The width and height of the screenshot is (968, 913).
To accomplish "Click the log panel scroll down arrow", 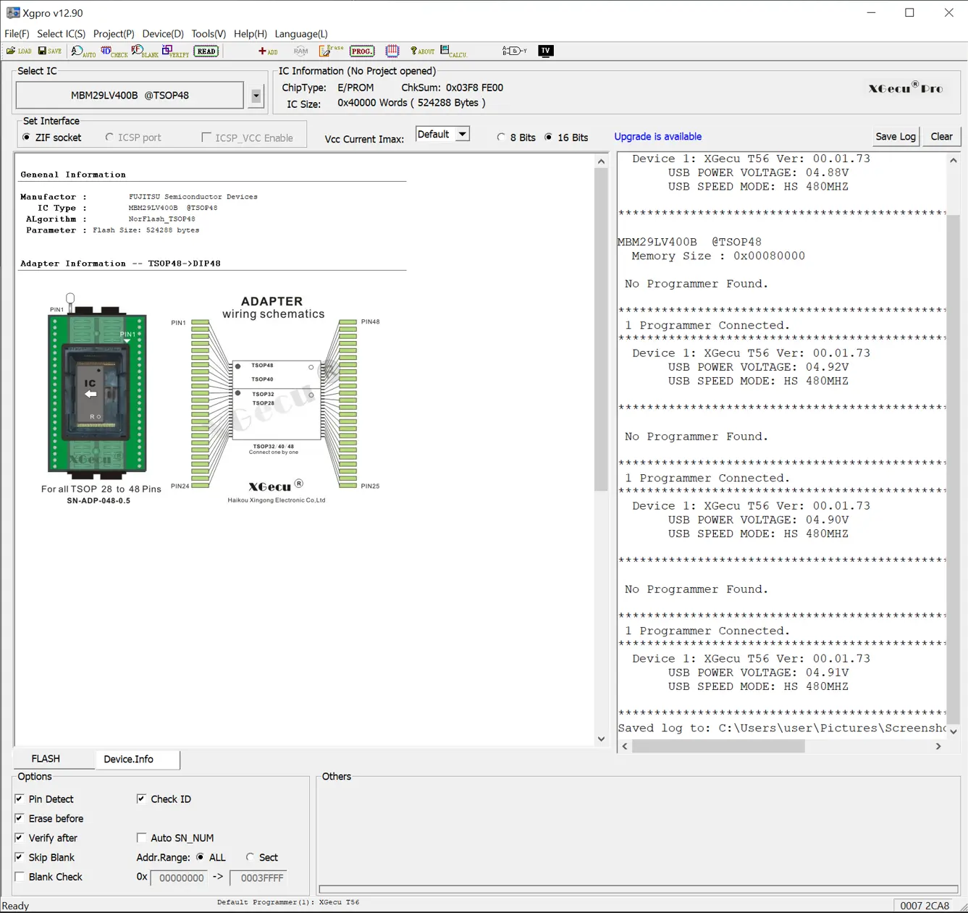I will click(954, 731).
